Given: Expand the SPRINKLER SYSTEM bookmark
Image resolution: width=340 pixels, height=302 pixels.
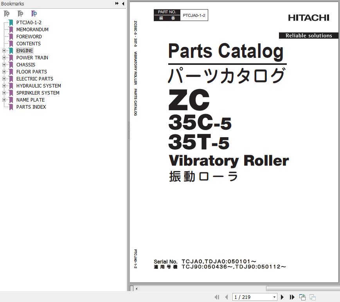Looking at the screenshot, I should click(4, 93).
